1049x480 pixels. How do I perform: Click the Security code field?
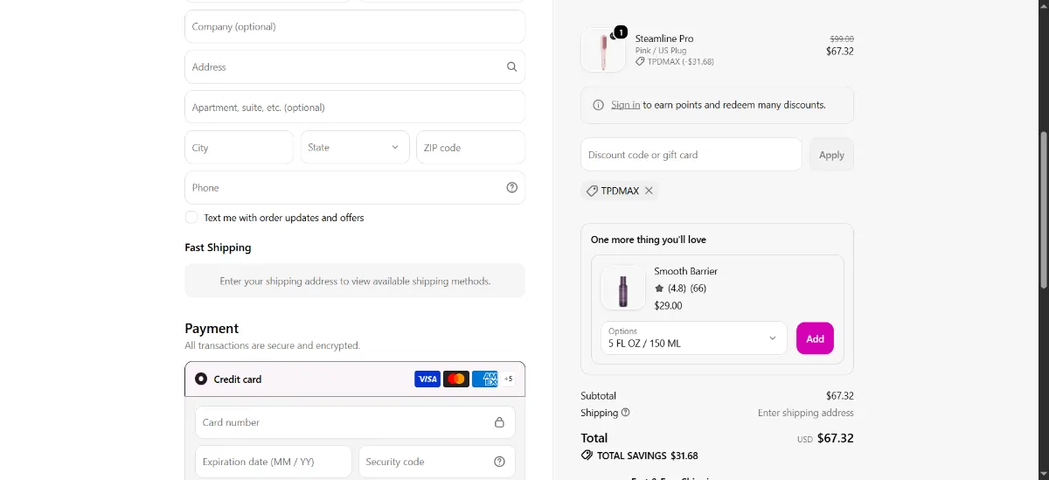(437, 462)
